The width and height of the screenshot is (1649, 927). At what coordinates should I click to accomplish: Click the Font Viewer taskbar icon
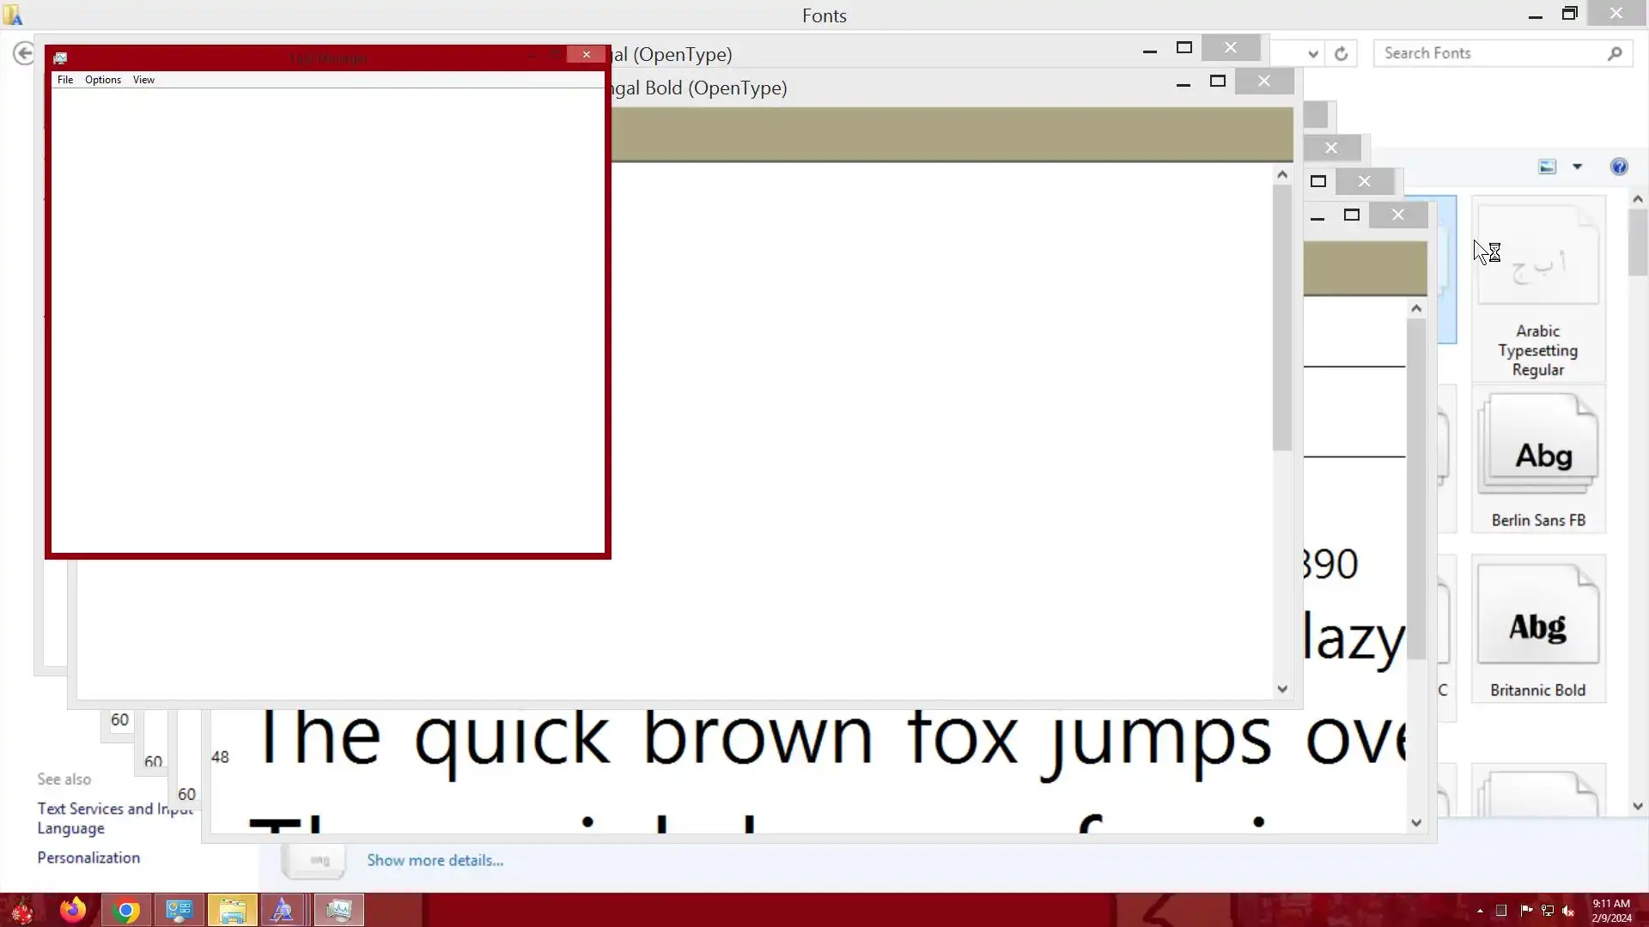[x=283, y=910]
